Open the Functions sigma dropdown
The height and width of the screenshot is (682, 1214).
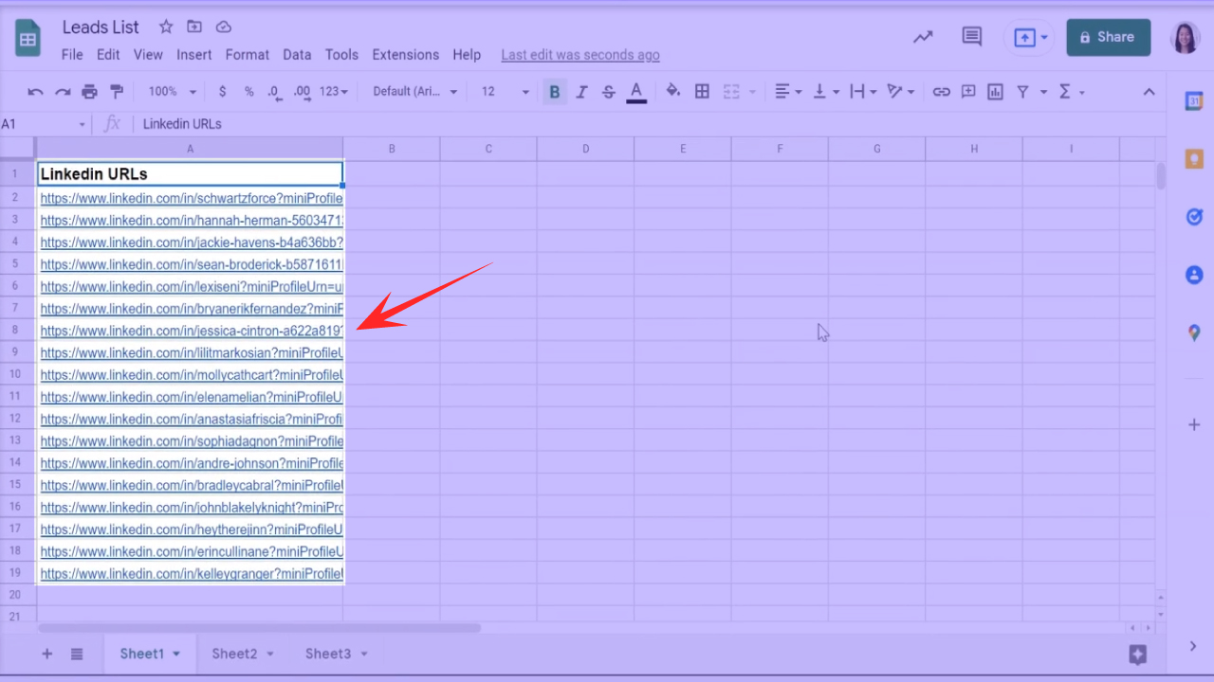1071,92
